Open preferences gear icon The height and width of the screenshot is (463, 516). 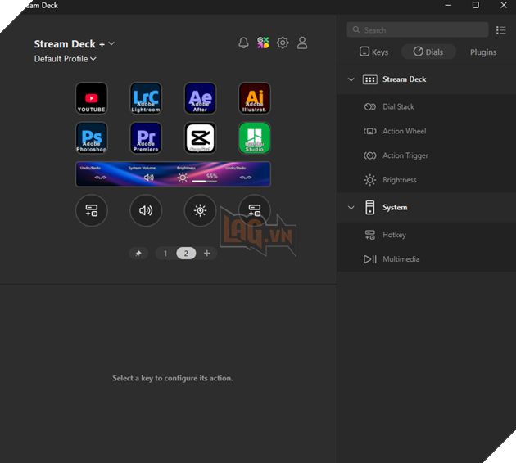(x=283, y=43)
